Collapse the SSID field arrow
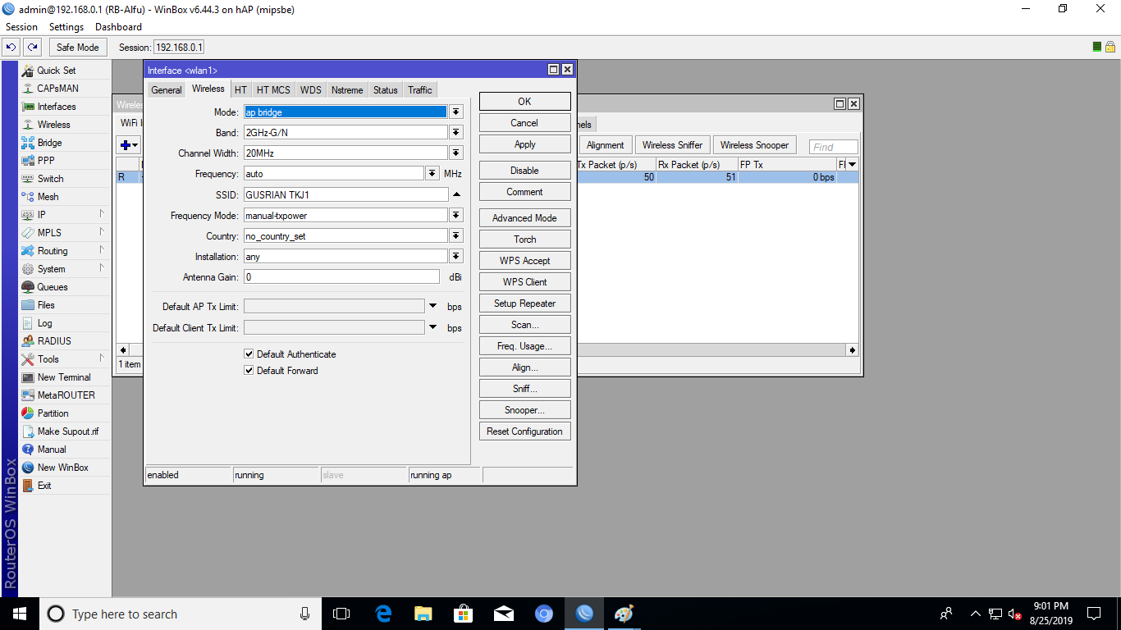The height and width of the screenshot is (630, 1121). tap(456, 194)
